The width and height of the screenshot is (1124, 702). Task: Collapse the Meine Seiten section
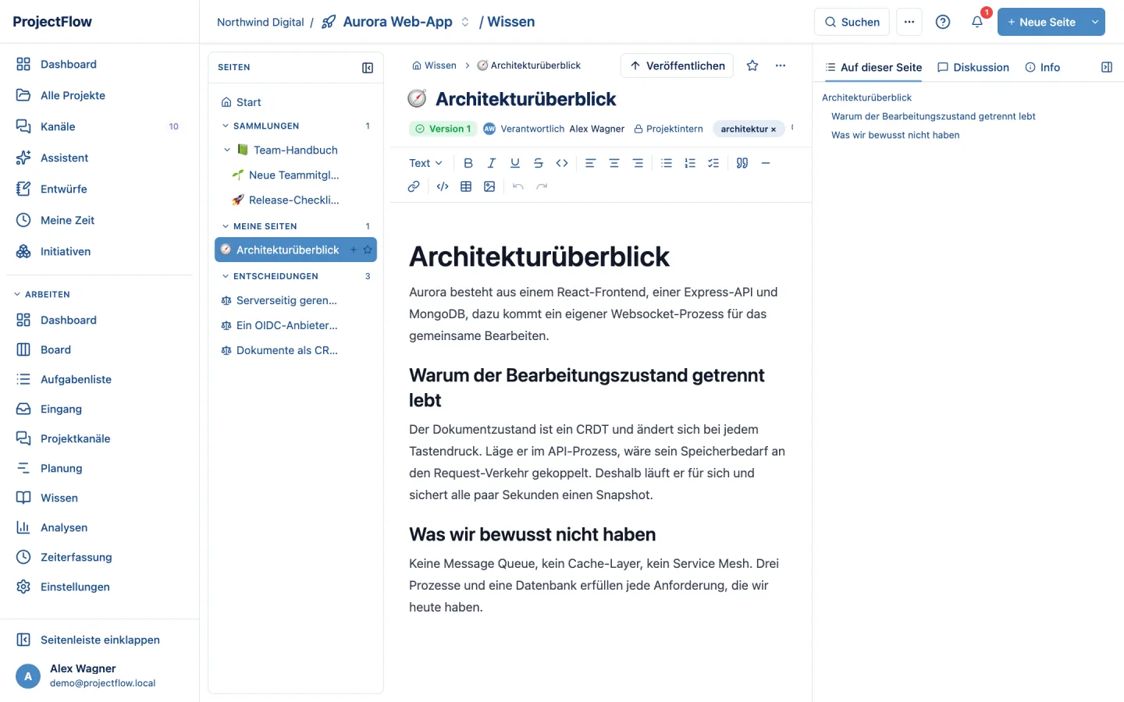226,226
